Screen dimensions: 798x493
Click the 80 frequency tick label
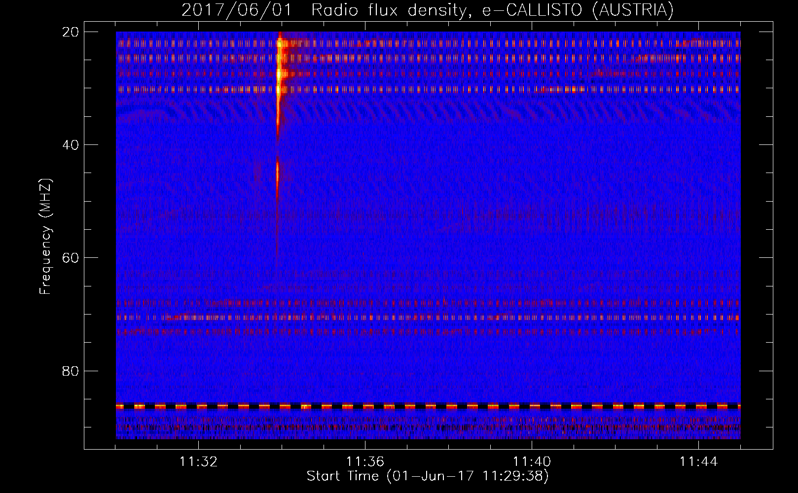pyautogui.click(x=71, y=371)
